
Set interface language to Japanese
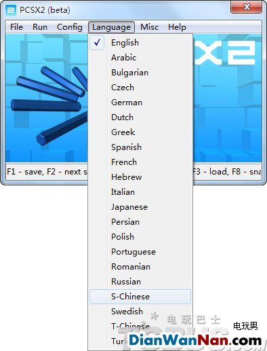tap(140, 207)
